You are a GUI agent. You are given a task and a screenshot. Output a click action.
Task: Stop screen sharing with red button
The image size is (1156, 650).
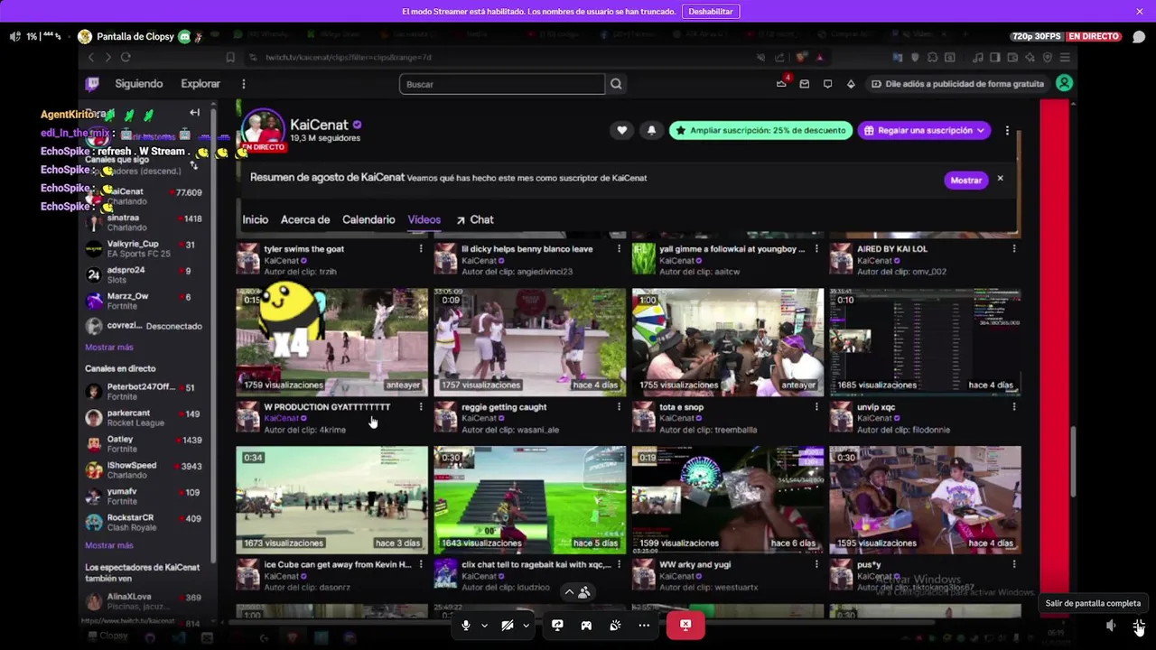(685, 625)
